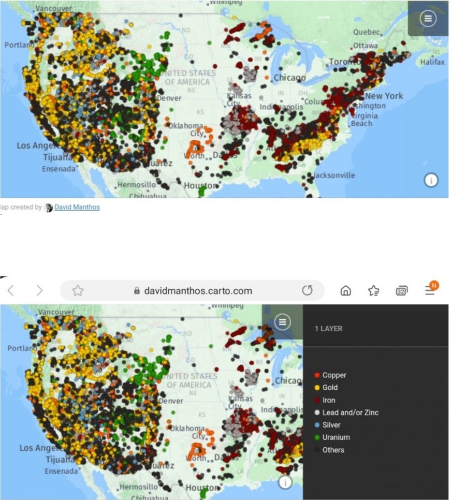Open layer menu button on top map

click(x=428, y=19)
